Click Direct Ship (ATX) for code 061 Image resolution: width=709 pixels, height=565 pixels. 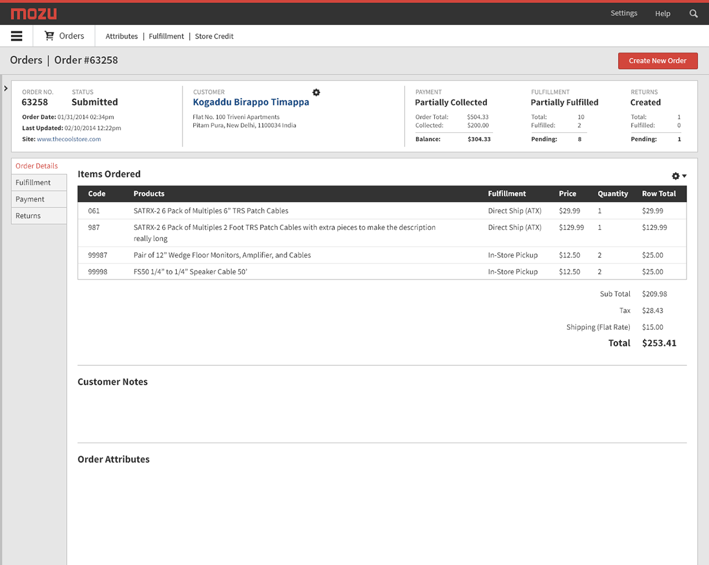(515, 211)
